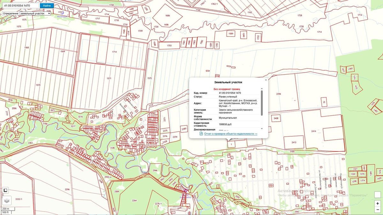Click the popup's address value text
The height and width of the screenshot is (215, 383).
238,103
